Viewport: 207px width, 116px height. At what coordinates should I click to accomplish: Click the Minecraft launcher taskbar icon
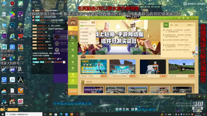click(82, 114)
